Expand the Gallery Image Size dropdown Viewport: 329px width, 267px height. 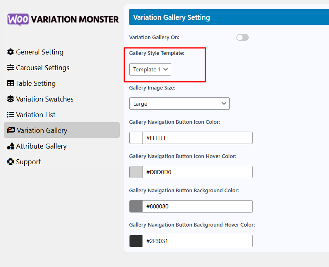[x=180, y=104]
